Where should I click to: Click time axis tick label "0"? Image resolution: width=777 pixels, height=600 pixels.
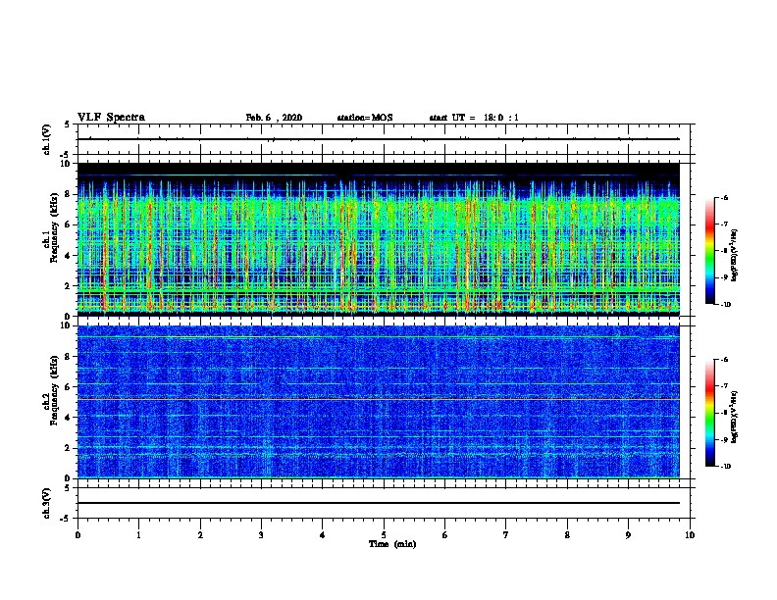tap(78, 535)
